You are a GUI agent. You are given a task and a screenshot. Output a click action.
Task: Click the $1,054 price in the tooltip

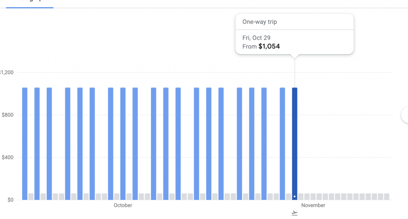[269, 46]
